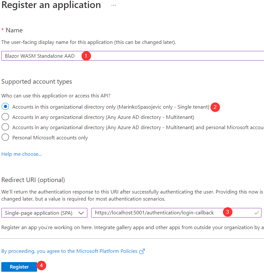Open the Help me choose link

(x=21, y=154)
